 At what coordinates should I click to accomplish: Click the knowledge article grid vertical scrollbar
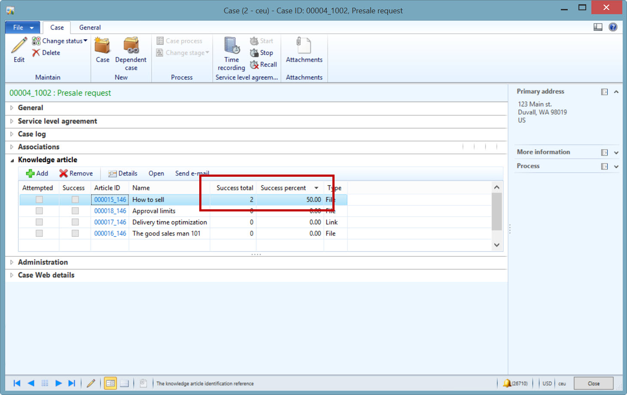(x=496, y=212)
